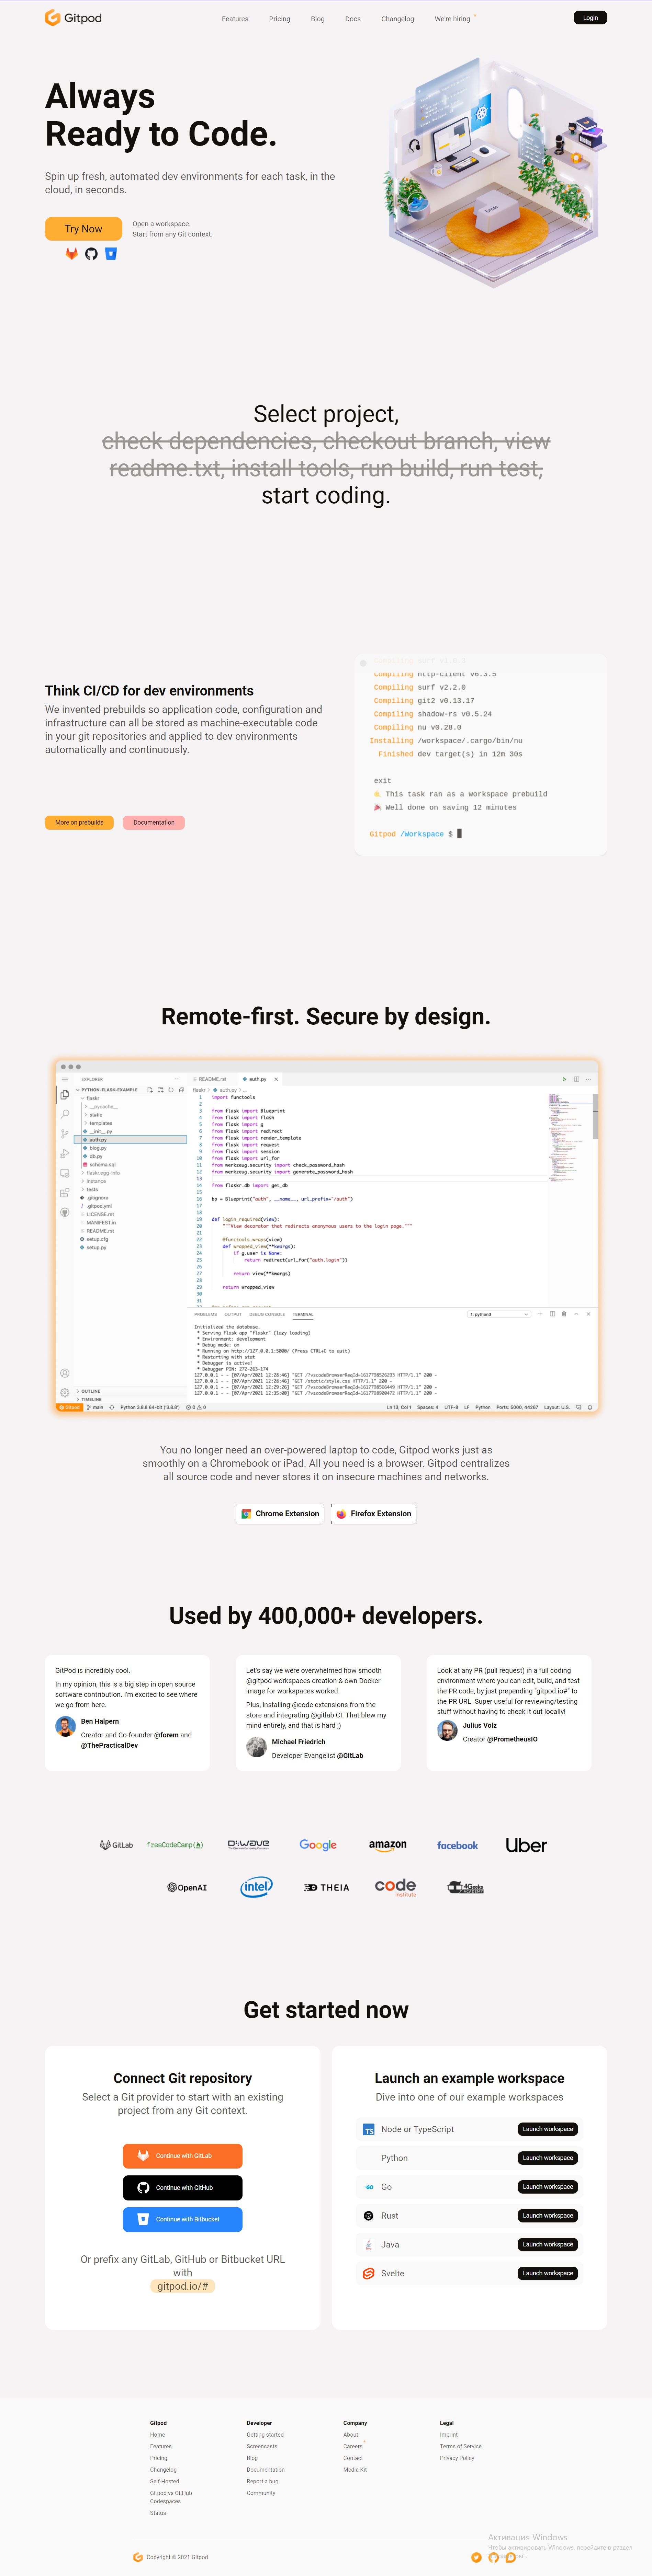
Task: Click the Go gopher icon in example list
Action: coord(369,2187)
